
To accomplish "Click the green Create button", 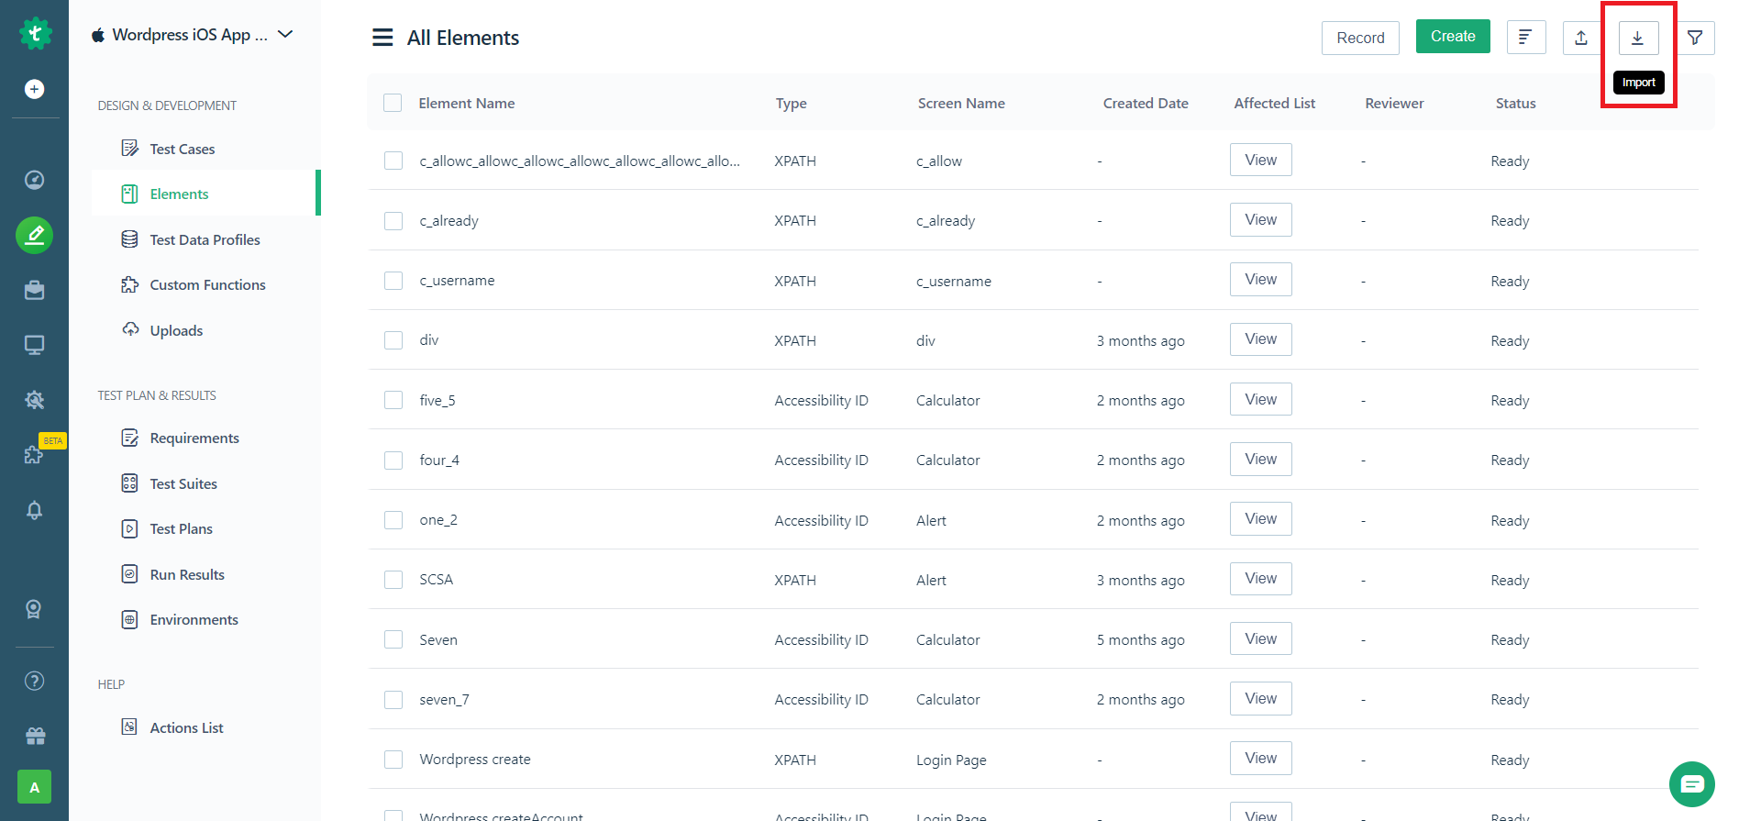I will coord(1453,37).
